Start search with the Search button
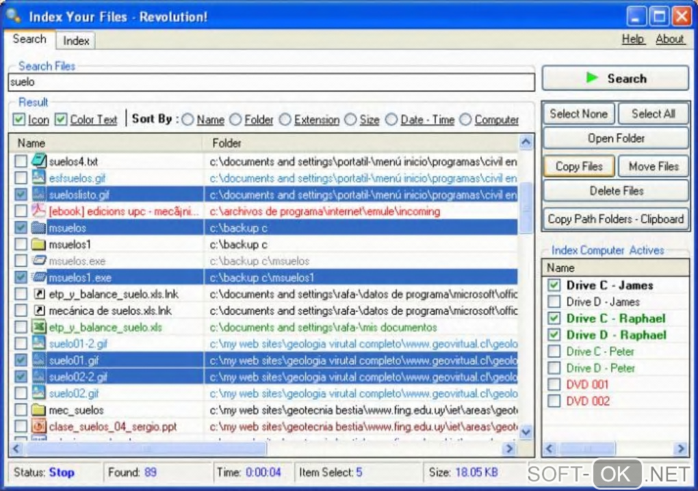Screen dimensions: 698x491 click(615, 78)
